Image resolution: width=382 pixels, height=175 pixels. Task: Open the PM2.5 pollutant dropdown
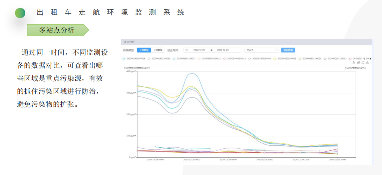(262, 50)
